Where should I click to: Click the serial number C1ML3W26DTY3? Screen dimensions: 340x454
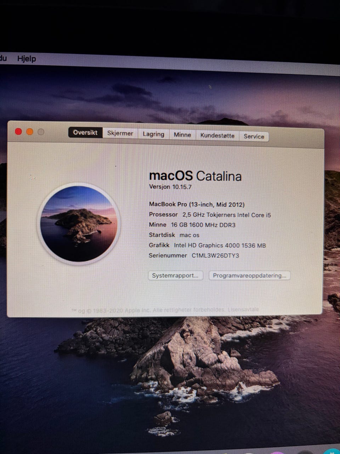pos(215,255)
